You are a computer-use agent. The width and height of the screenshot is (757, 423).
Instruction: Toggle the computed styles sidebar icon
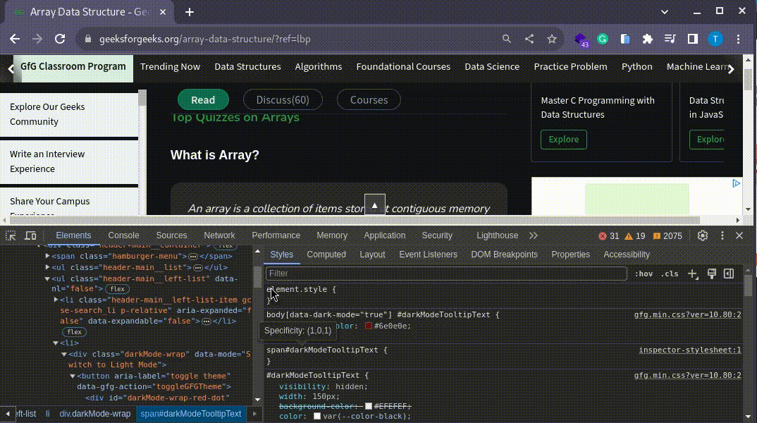pos(729,274)
